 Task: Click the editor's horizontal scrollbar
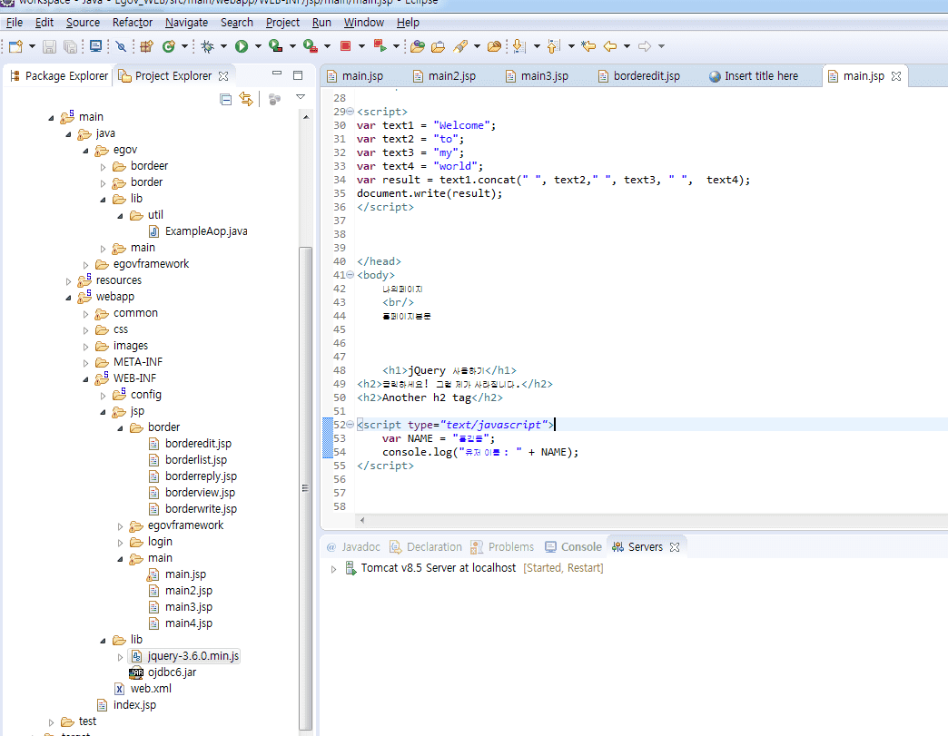pyautogui.click(x=636, y=520)
